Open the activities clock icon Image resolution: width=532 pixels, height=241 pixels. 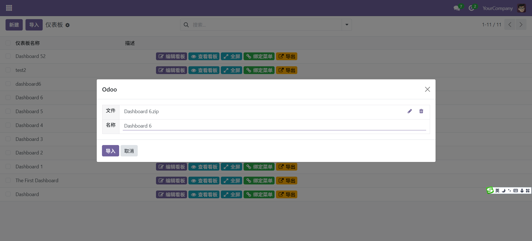[471, 8]
